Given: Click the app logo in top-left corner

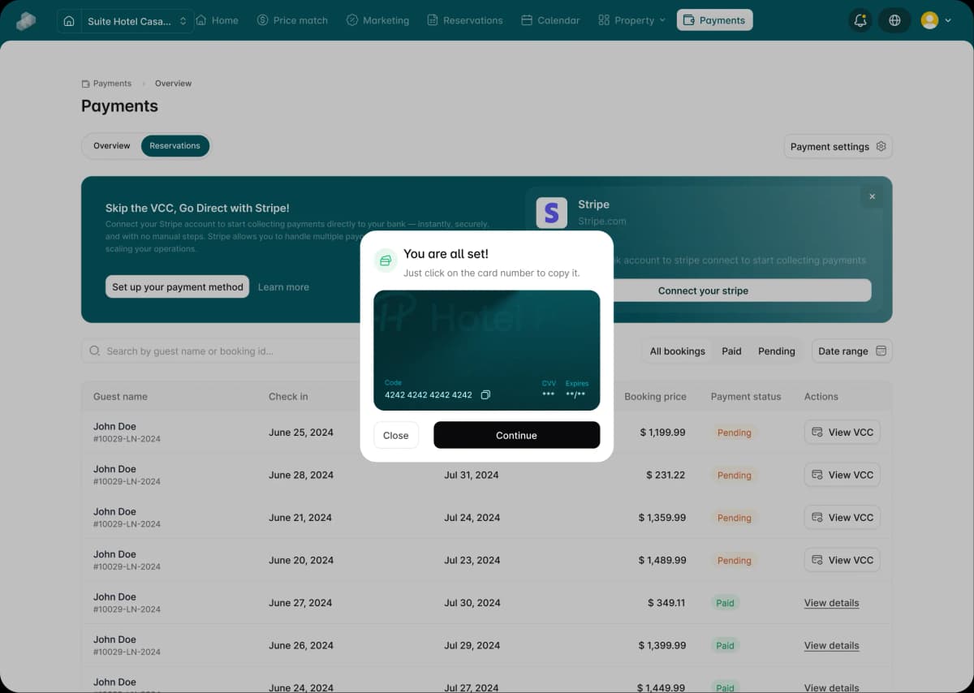Looking at the screenshot, I should tap(26, 20).
